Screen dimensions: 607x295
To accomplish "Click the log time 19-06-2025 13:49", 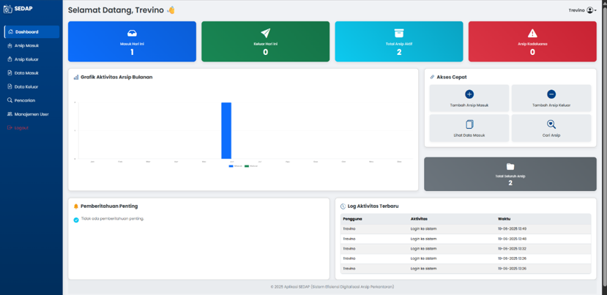I will (x=512, y=229).
